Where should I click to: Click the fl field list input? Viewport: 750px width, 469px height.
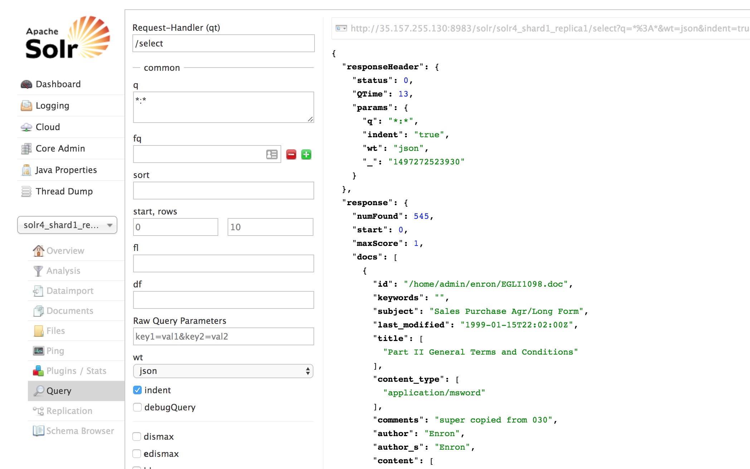click(x=224, y=263)
